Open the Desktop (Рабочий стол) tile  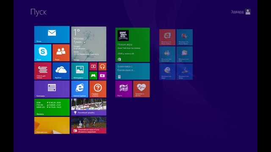[52, 125]
